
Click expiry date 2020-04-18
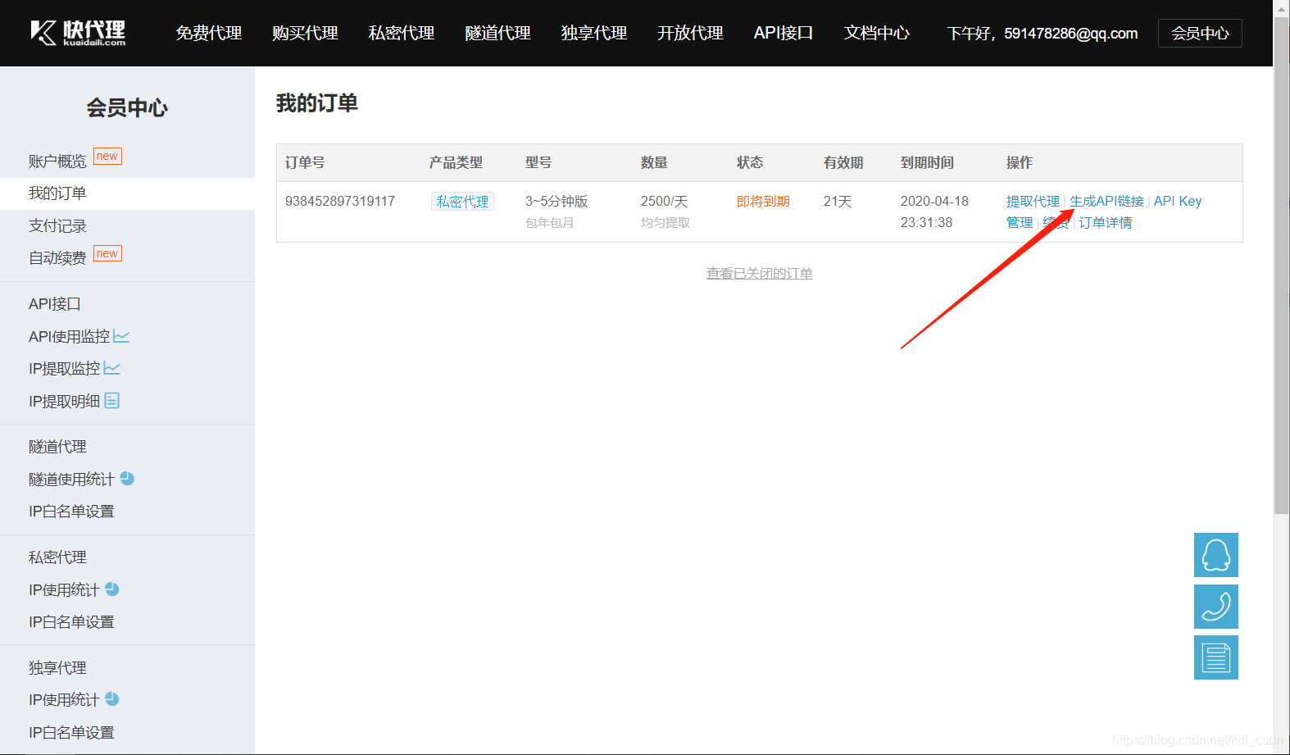coord(934,201)
